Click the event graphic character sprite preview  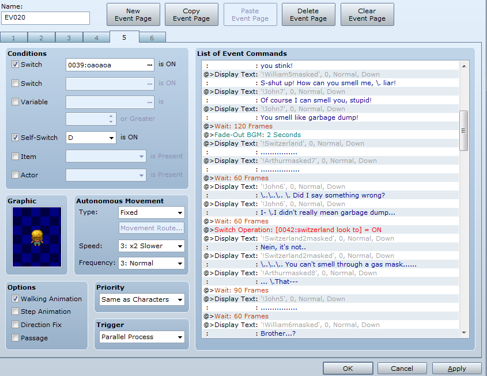tap(37, 237)
